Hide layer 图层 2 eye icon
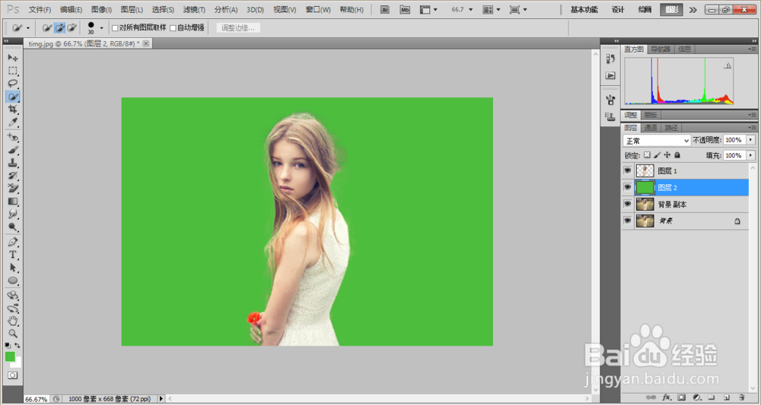The image size is (761, 405). click(628, 187)
